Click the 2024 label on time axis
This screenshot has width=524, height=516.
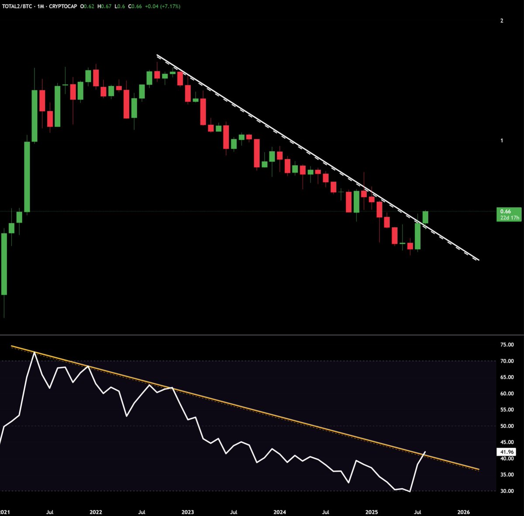coord(279,512)
